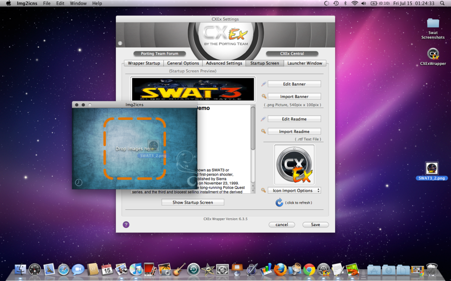This screenshot has width=451, height=281.
Task: Click the Edit Readme button
Action: pos(294,119)
